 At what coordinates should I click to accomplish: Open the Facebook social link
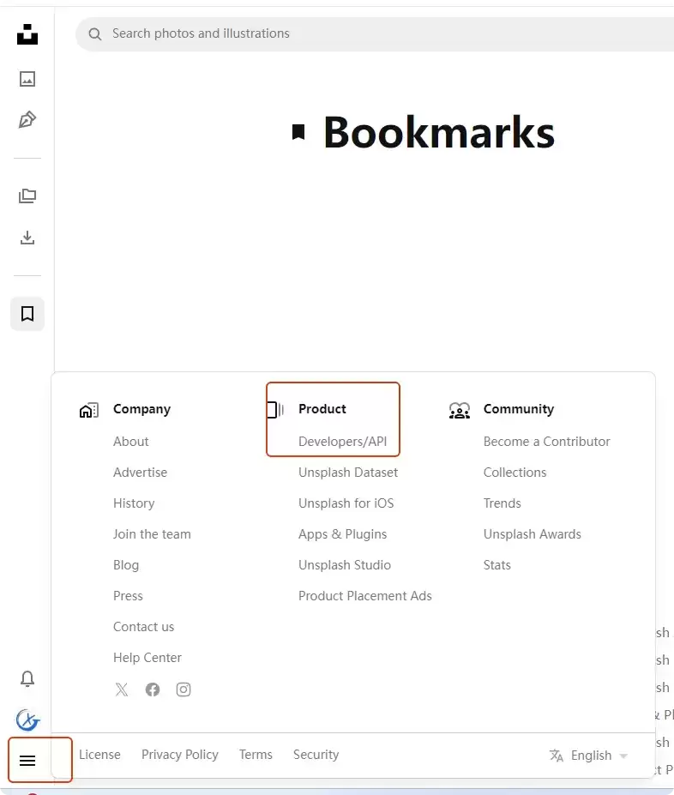[153, 690]
